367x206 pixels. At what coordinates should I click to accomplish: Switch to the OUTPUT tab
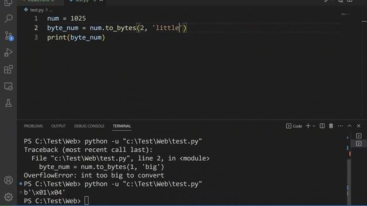point(58,126)
